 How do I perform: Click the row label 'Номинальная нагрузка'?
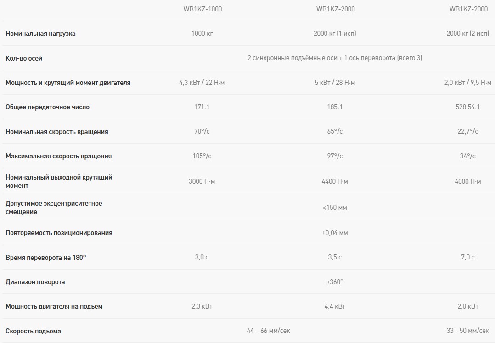point(40,34)
